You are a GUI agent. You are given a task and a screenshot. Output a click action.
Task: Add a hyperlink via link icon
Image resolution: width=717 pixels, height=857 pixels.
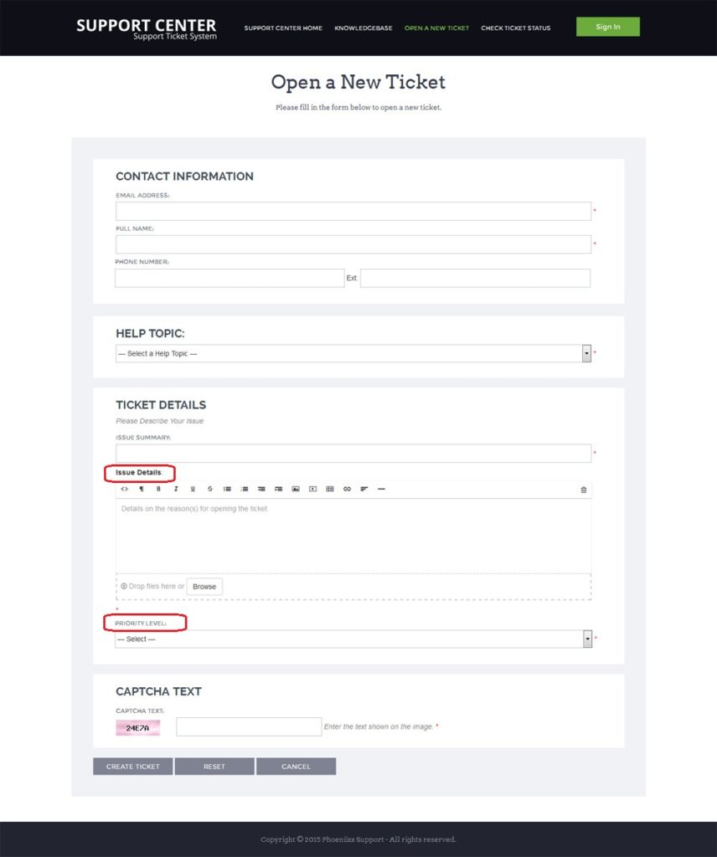(x=347, y=489)
